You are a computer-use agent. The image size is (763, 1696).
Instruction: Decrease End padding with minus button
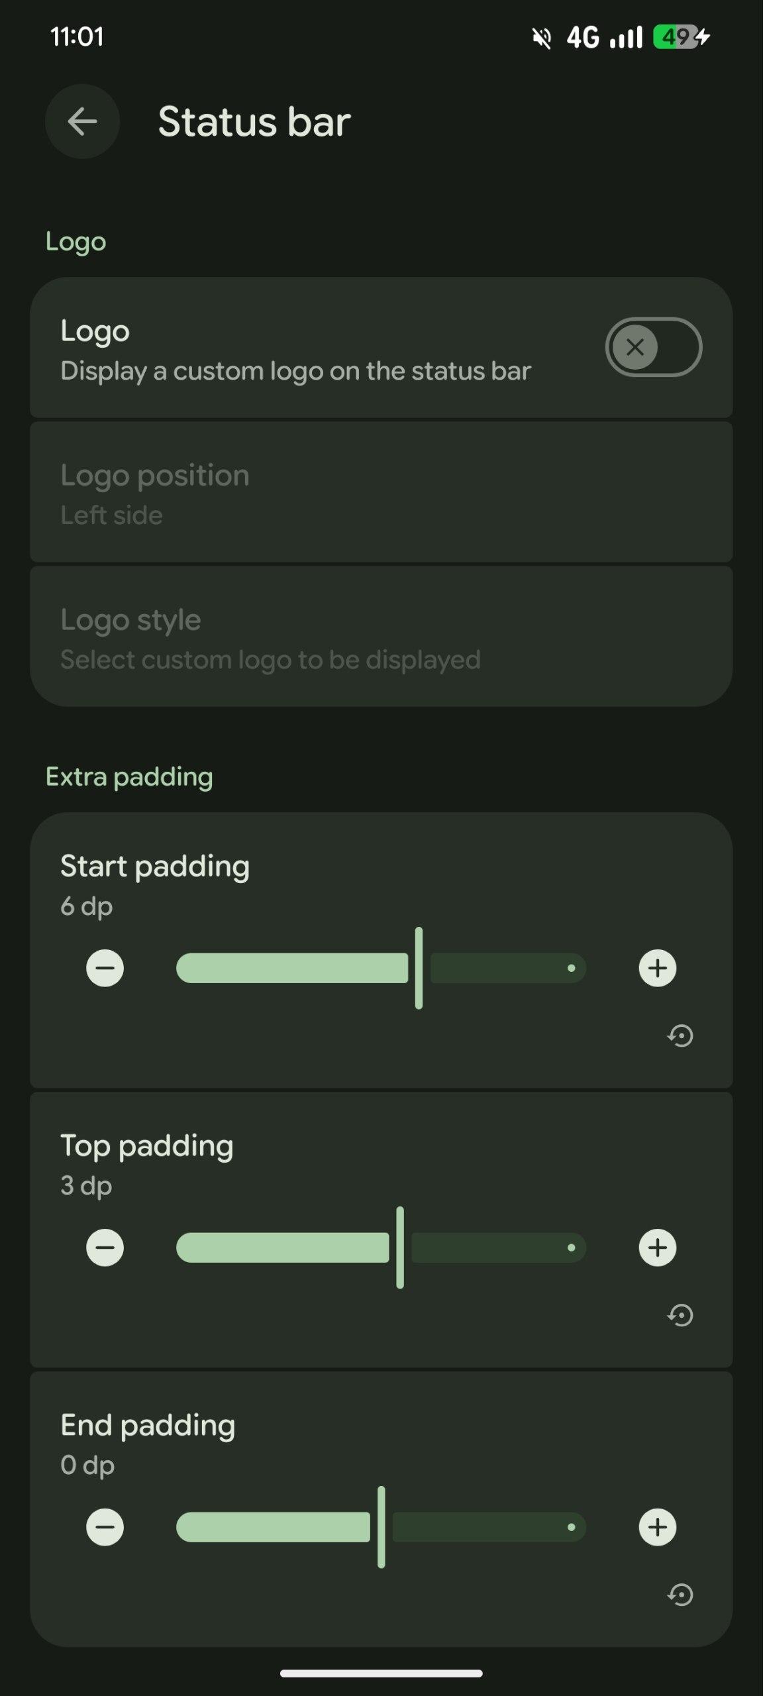105,1527
